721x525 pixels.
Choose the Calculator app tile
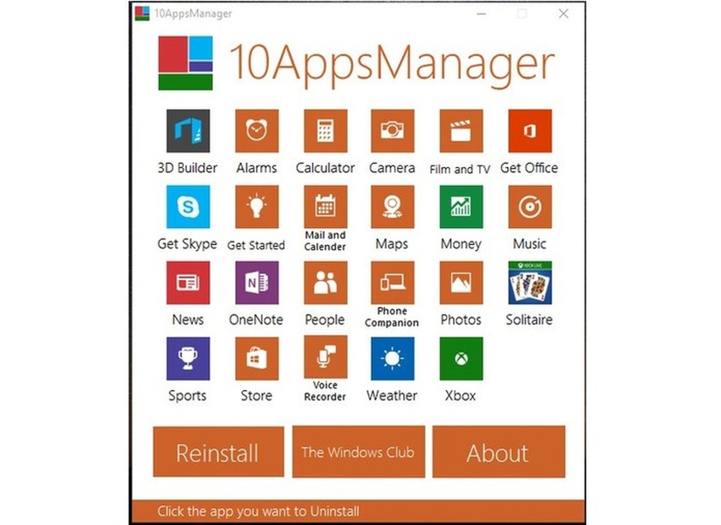point(325,130)
